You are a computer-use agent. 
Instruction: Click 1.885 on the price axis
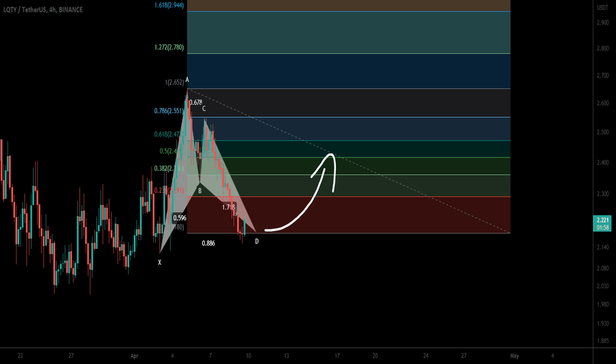(603, 341)
